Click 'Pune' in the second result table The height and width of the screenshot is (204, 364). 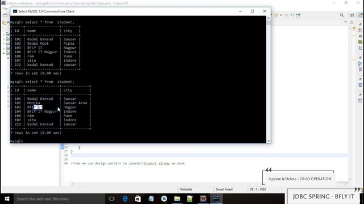pyautogui.click(x=68, y=116)
